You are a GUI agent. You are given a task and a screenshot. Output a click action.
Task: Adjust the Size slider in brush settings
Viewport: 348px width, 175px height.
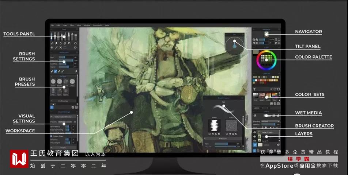coord(66,57)
